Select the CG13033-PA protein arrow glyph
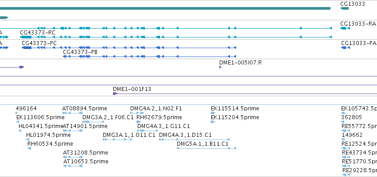 [x=346, y=48]
